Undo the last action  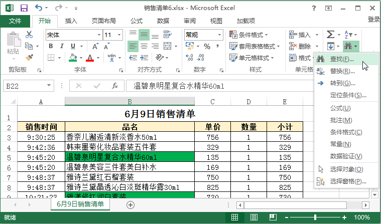coord(39,8)
